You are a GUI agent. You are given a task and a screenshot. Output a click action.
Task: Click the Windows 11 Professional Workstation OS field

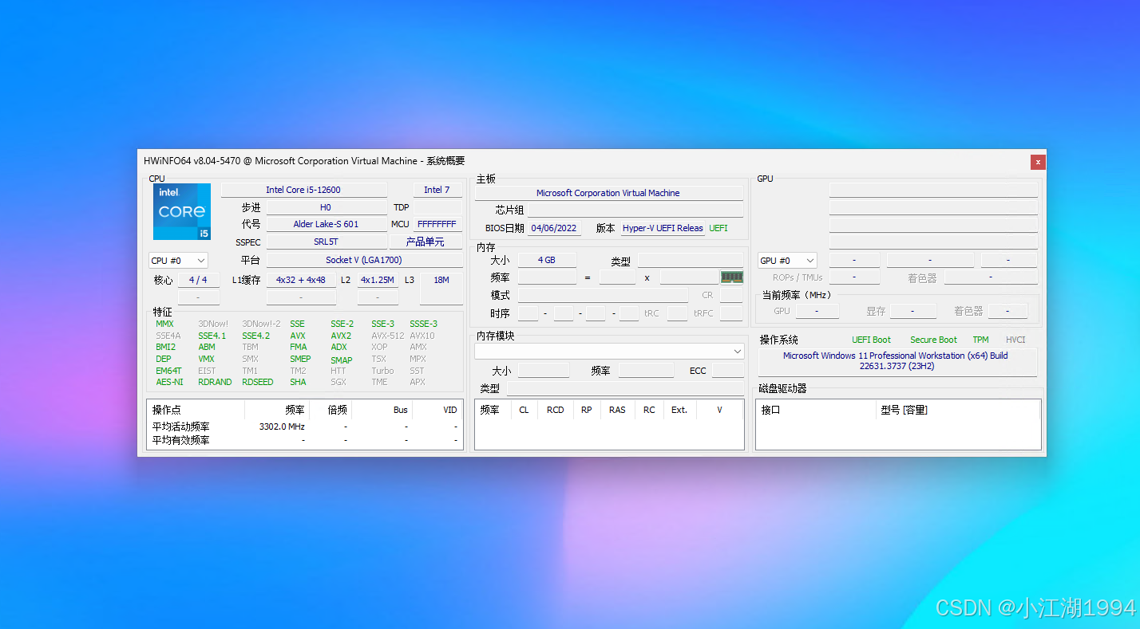coord(897,361)
